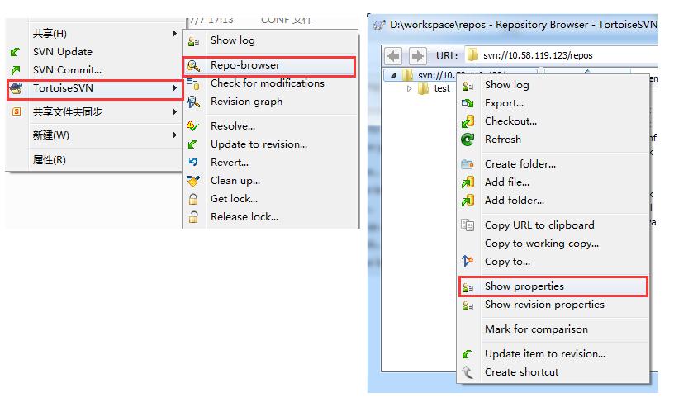
Task: Click Update item to revision icon
Action: [x=467, y=354]
